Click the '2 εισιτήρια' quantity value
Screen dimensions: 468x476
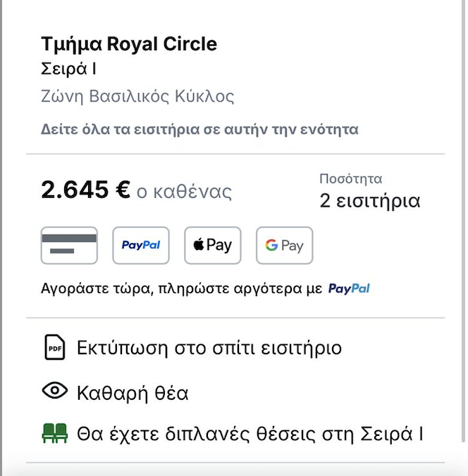pos(369,201)
